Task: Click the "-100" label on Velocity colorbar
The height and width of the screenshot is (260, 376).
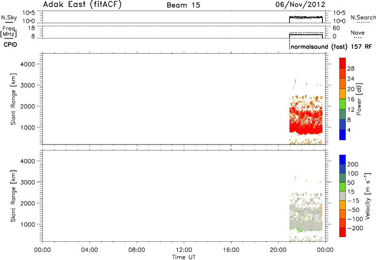Action: [355, 219]
